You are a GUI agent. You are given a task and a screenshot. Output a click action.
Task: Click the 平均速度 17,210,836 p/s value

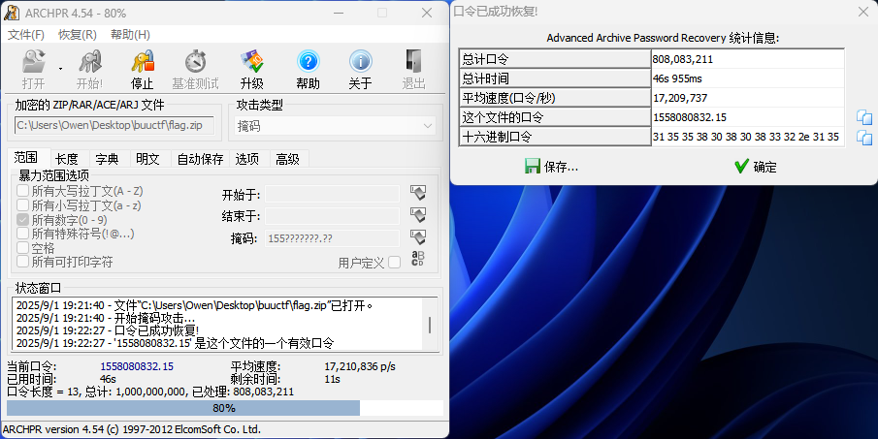[360, 367]
